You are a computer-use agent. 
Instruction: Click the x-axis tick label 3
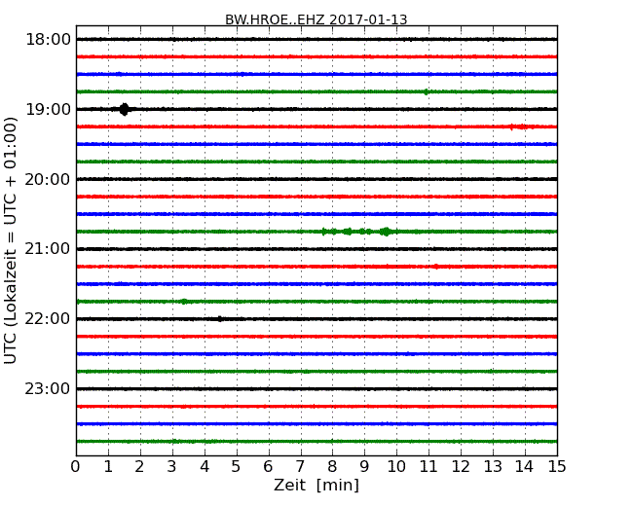[x=171, y=466]
